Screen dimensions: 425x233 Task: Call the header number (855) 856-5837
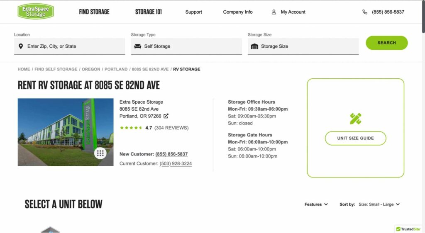coord(388,12)
